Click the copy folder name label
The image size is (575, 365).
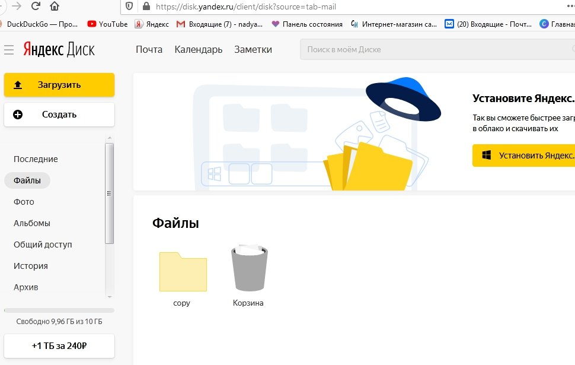[x=181, y=303]
